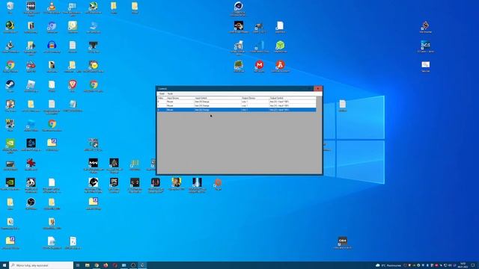The height and width of the screenshot is (269, 479).
Task: Click the taskbar search box
Action: [x=41, y=265]
